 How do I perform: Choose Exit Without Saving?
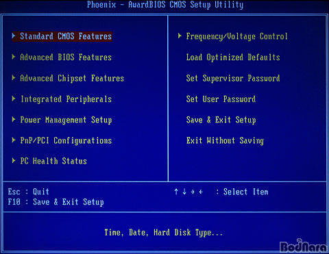tap(225, 140)
